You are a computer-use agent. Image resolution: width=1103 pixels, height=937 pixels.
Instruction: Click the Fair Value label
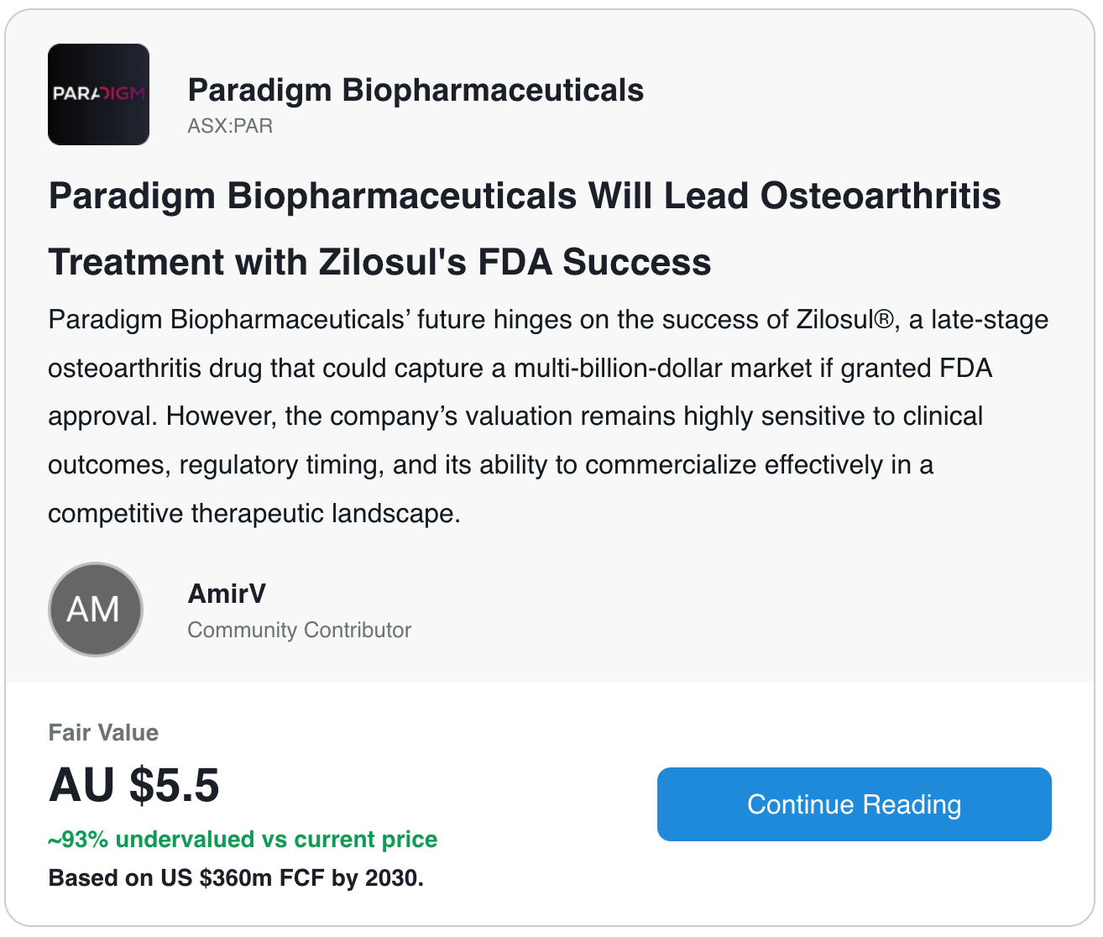[x=103, y=733]
